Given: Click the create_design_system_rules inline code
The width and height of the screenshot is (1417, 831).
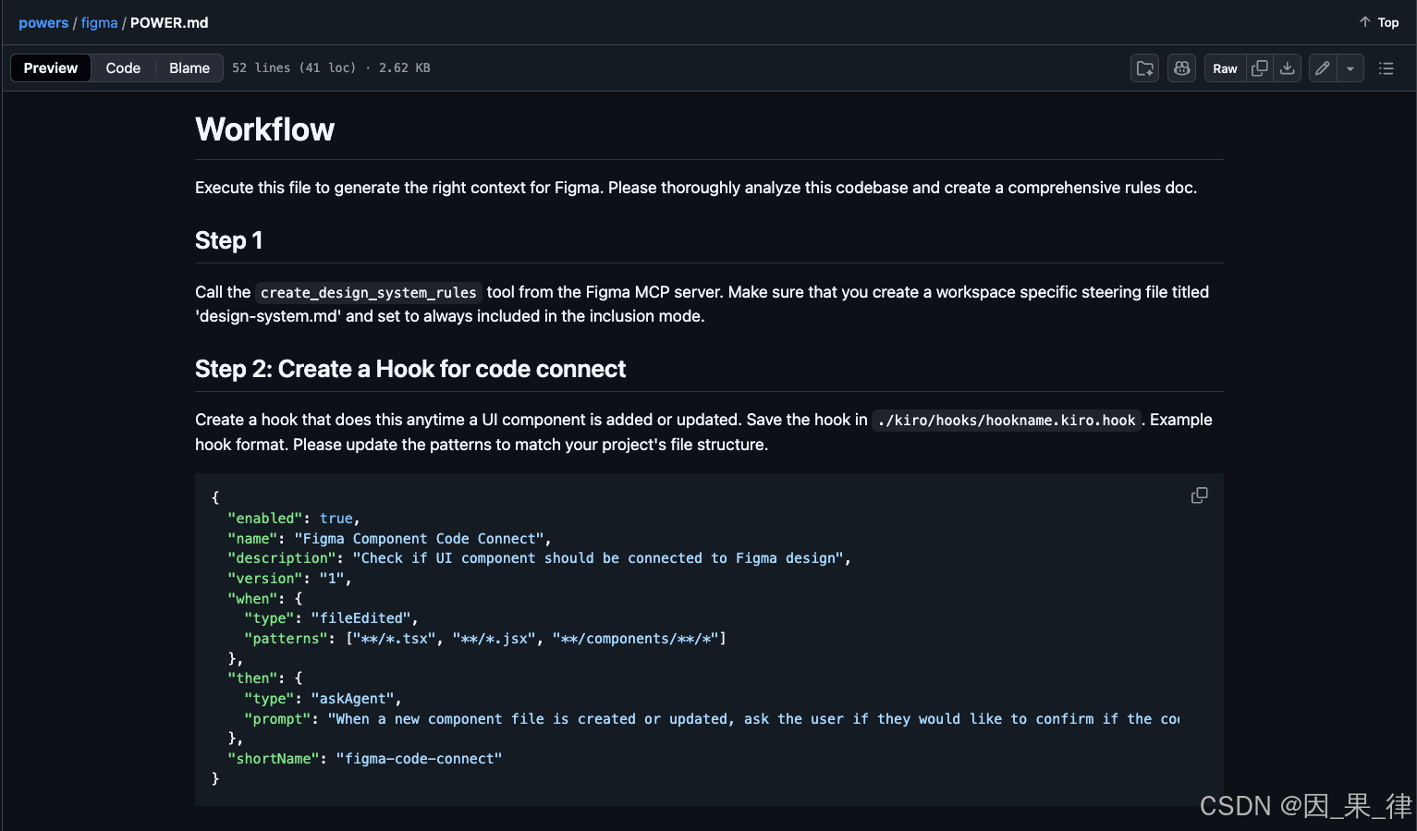Looking at the screenshot, I should [369, 292].
